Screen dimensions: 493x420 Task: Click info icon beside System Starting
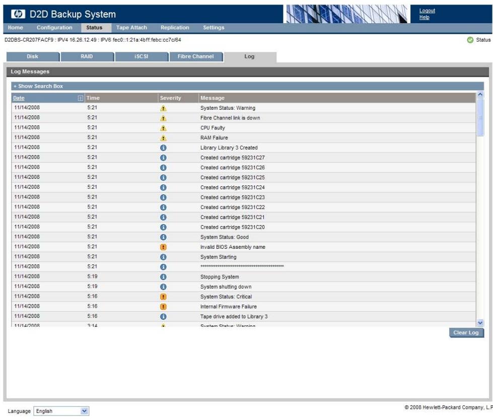coord(163,257)
